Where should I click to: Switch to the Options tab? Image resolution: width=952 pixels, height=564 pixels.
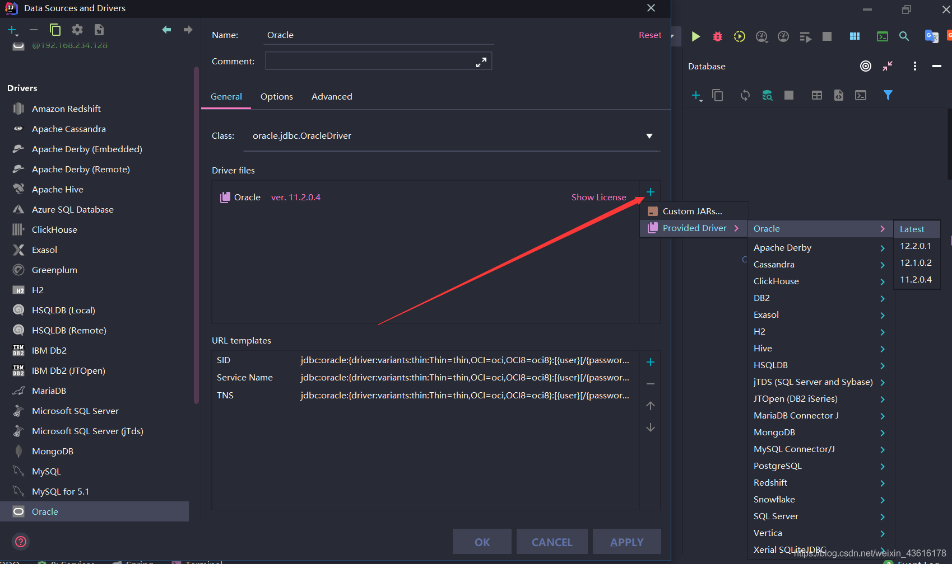[277, 97]
